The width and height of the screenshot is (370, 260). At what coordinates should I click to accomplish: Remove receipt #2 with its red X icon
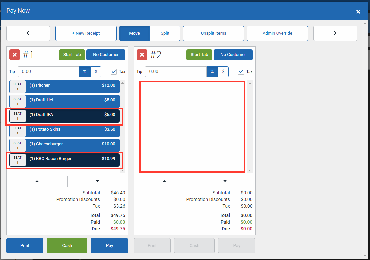pyautogui.click(x=142, y=55)
